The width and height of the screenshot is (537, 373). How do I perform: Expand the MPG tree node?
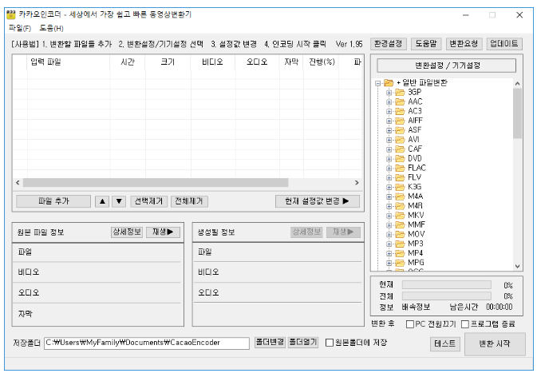[x=389, y=263]
